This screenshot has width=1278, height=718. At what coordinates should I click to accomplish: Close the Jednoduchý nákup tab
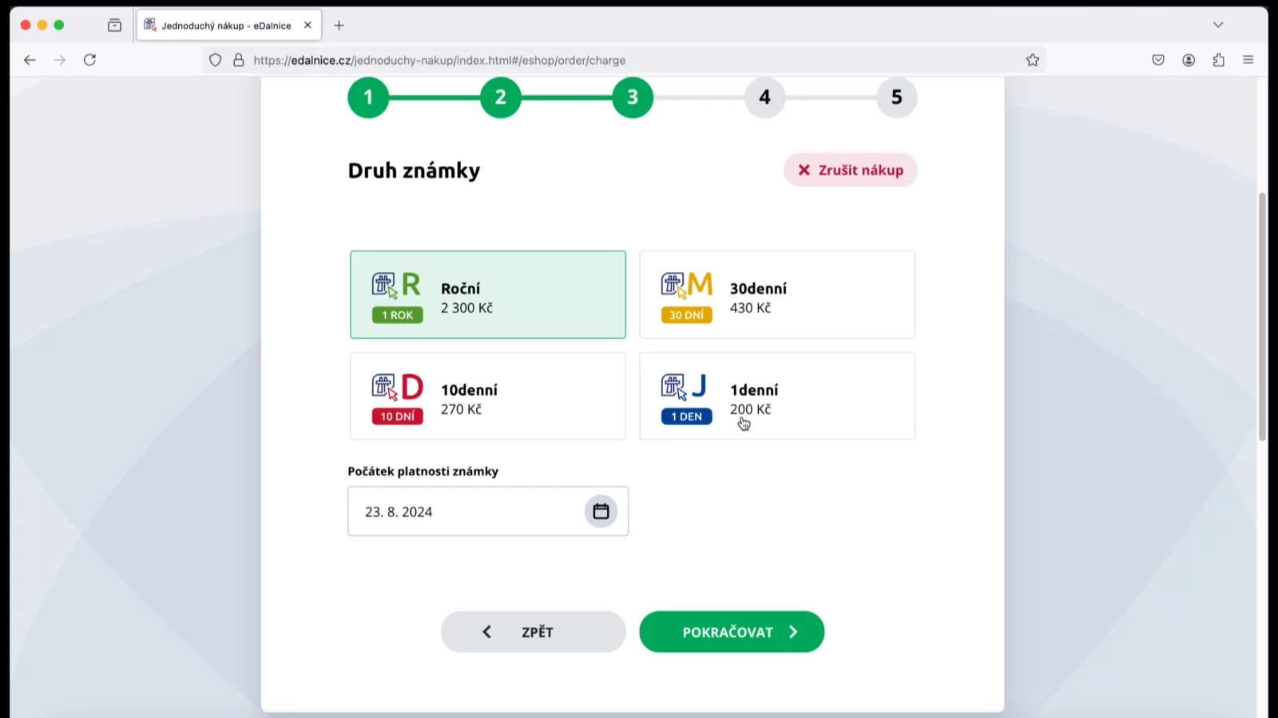pos(308,26)
